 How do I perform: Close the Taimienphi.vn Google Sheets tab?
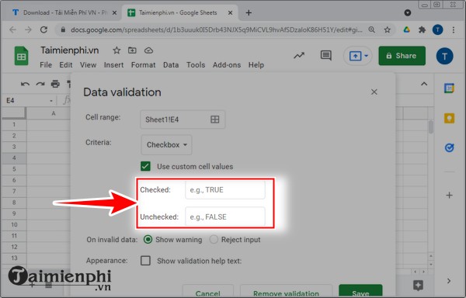[x=230, y=12]
